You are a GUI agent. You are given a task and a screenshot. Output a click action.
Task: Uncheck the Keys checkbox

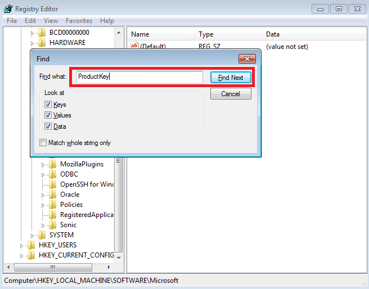click(x=48, y=105)
